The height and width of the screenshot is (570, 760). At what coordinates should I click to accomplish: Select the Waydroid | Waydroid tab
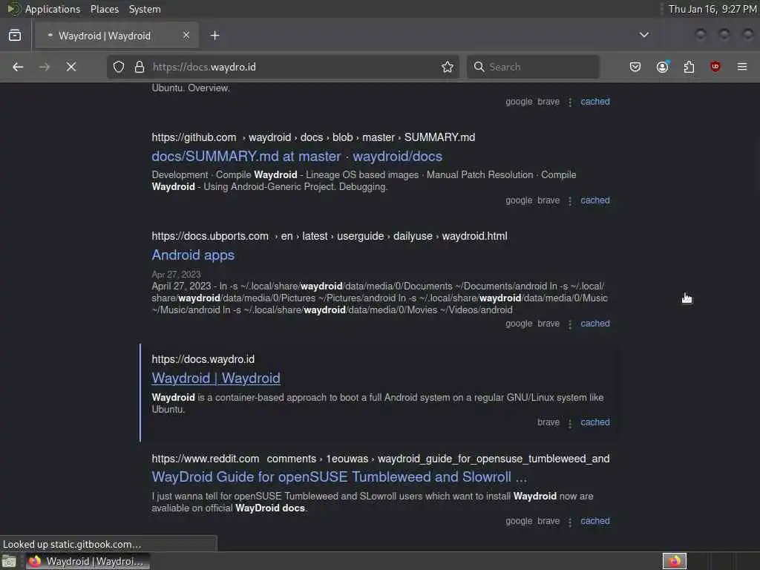pyautogui.click(x=117, y=36)
